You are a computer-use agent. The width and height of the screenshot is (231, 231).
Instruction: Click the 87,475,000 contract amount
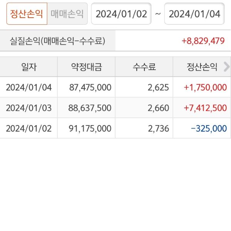click(x=90, y=87)
